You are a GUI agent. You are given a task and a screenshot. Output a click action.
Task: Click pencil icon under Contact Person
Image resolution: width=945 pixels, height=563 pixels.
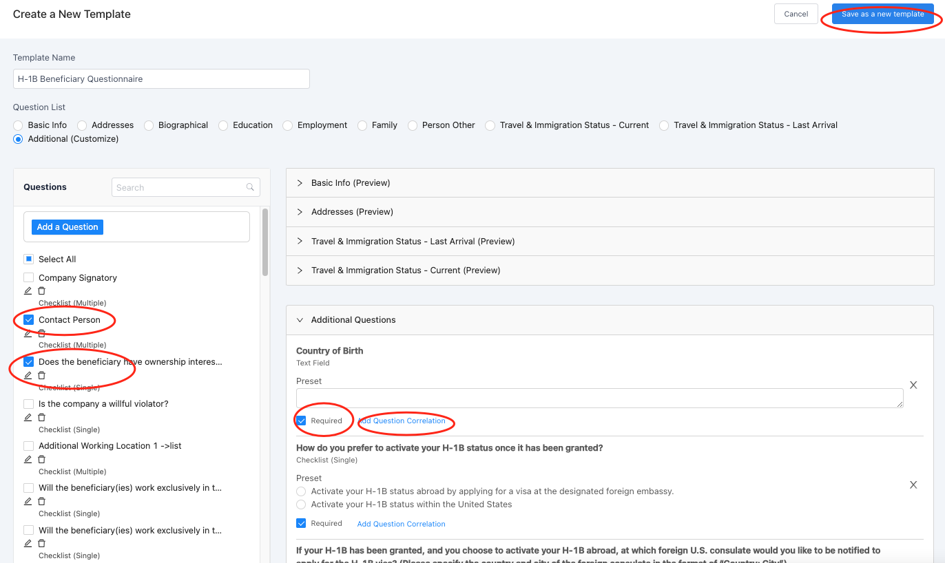coord(28,333)
